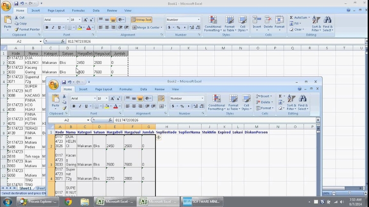Toggle Bold in Book2 Font group

click(x=74, y=106)
